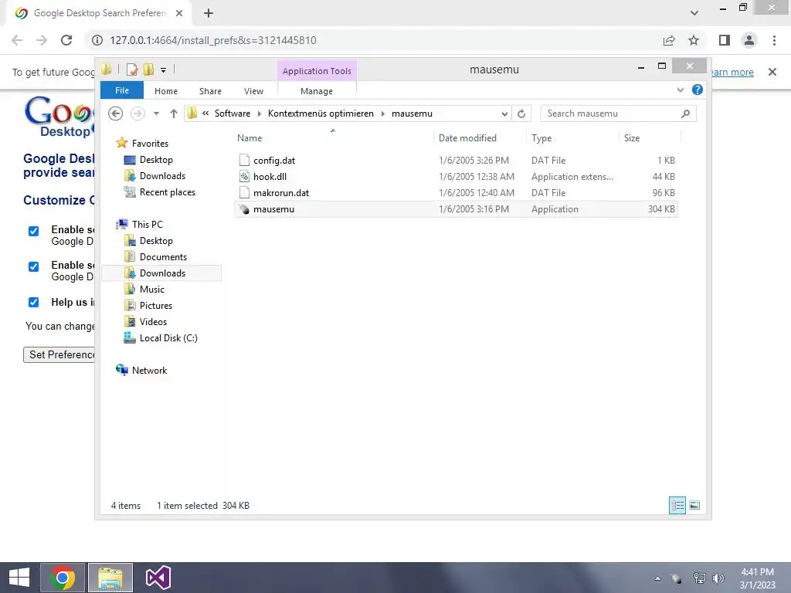Open network status in system tray
Viewport: 791px width, 593px height.
[x=699, y=578]
